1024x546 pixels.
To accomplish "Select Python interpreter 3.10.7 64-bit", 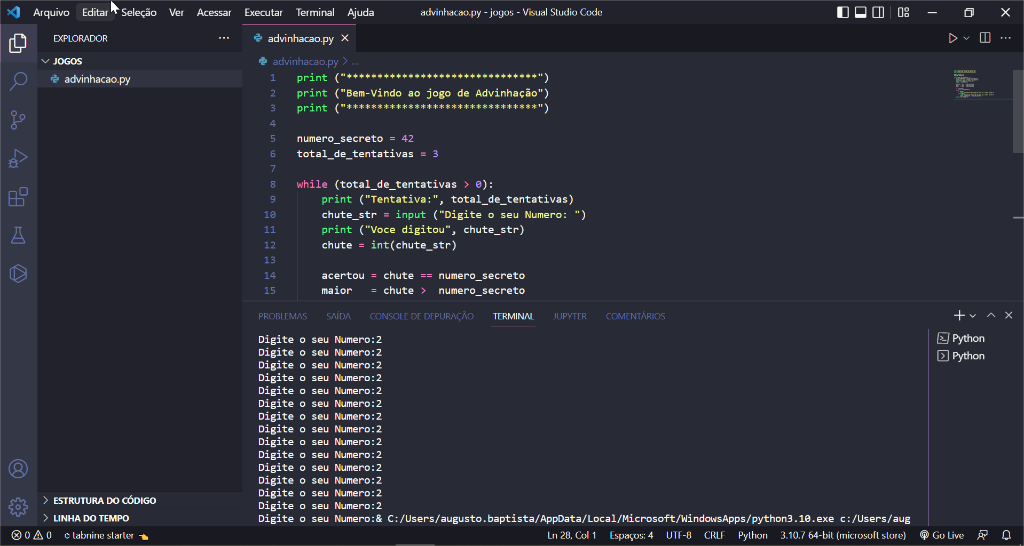I will coord(843,535).
